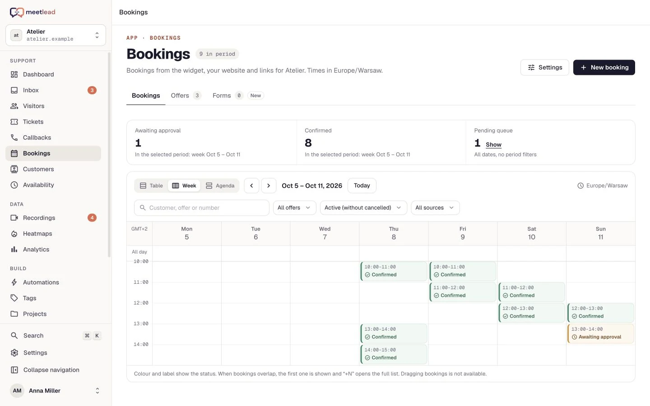650x406 pixels.
Task: Open Active (without cancelled) status dropdown
Action: click(363, 208)
